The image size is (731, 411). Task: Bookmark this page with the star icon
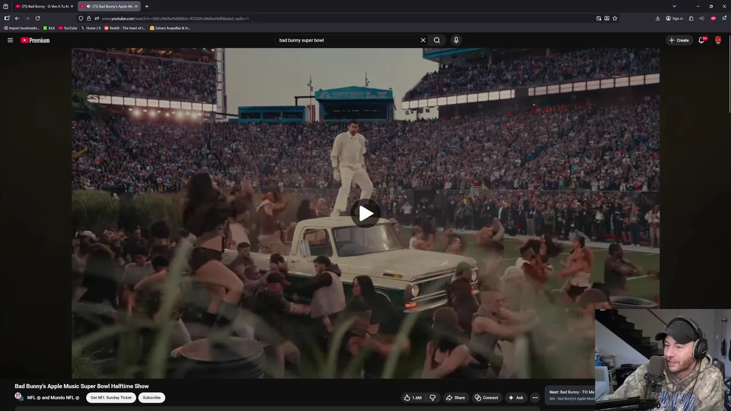[614, 18]
